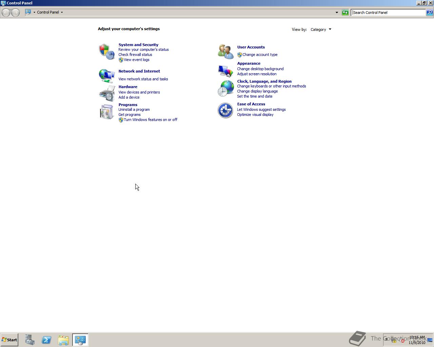The width and height of the screenshot is (434, 347).
Task: Click Let Windows suggest settings
Action: [x=261, y=109]
